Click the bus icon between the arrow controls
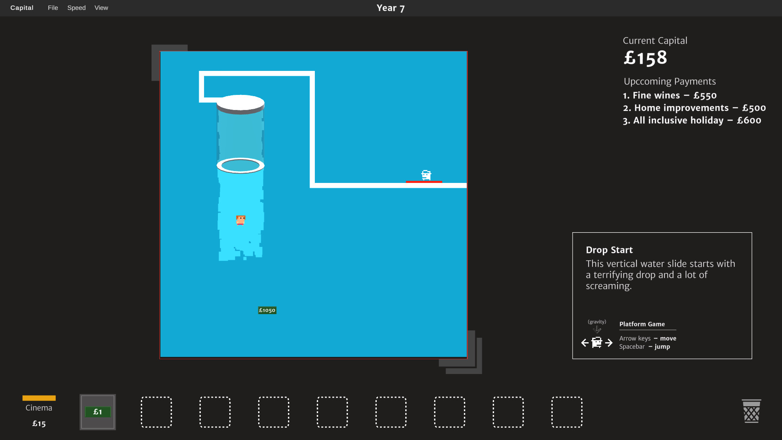The image size is (782, 440). [x=597, y=343]
